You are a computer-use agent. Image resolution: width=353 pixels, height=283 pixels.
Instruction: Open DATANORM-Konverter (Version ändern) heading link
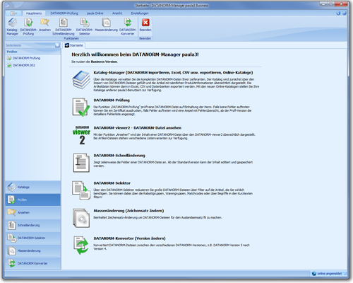click(129, 238)
